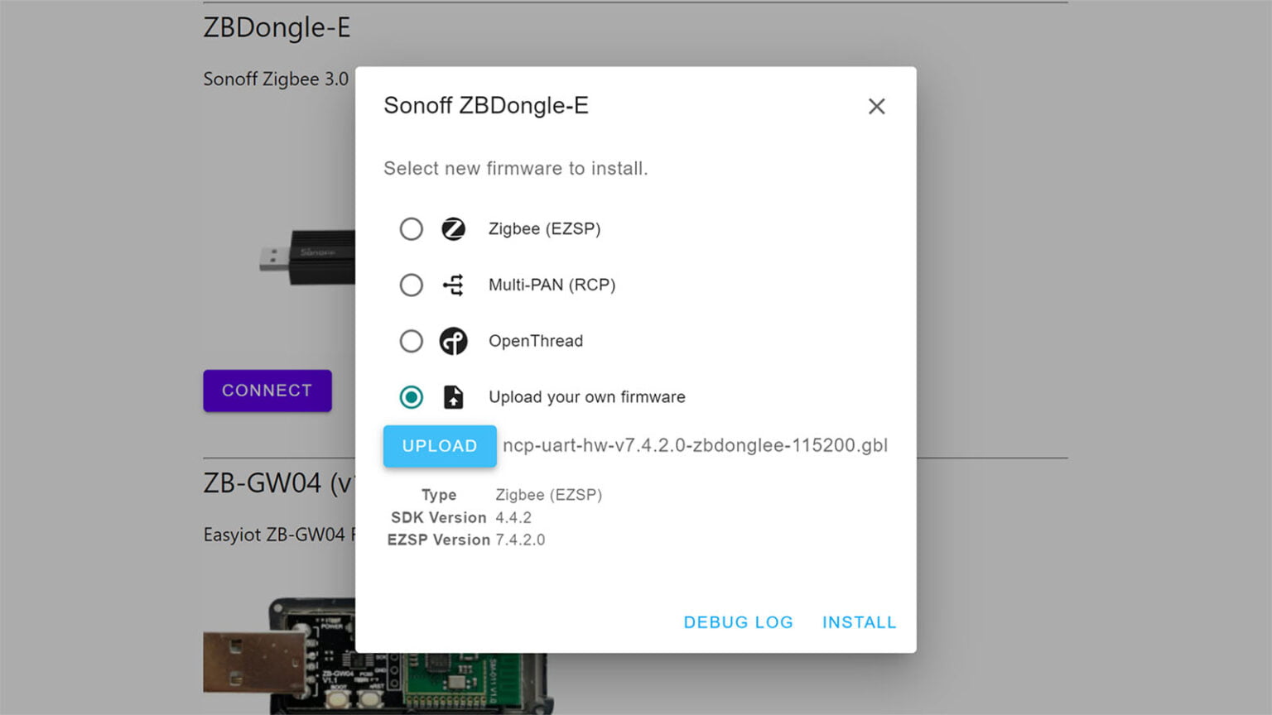The height and width of the screenshot is (715, 1272).
Task: Click the branching Multi-PAN routing icon
Action: pyautogui.click(x=454, y=285)
